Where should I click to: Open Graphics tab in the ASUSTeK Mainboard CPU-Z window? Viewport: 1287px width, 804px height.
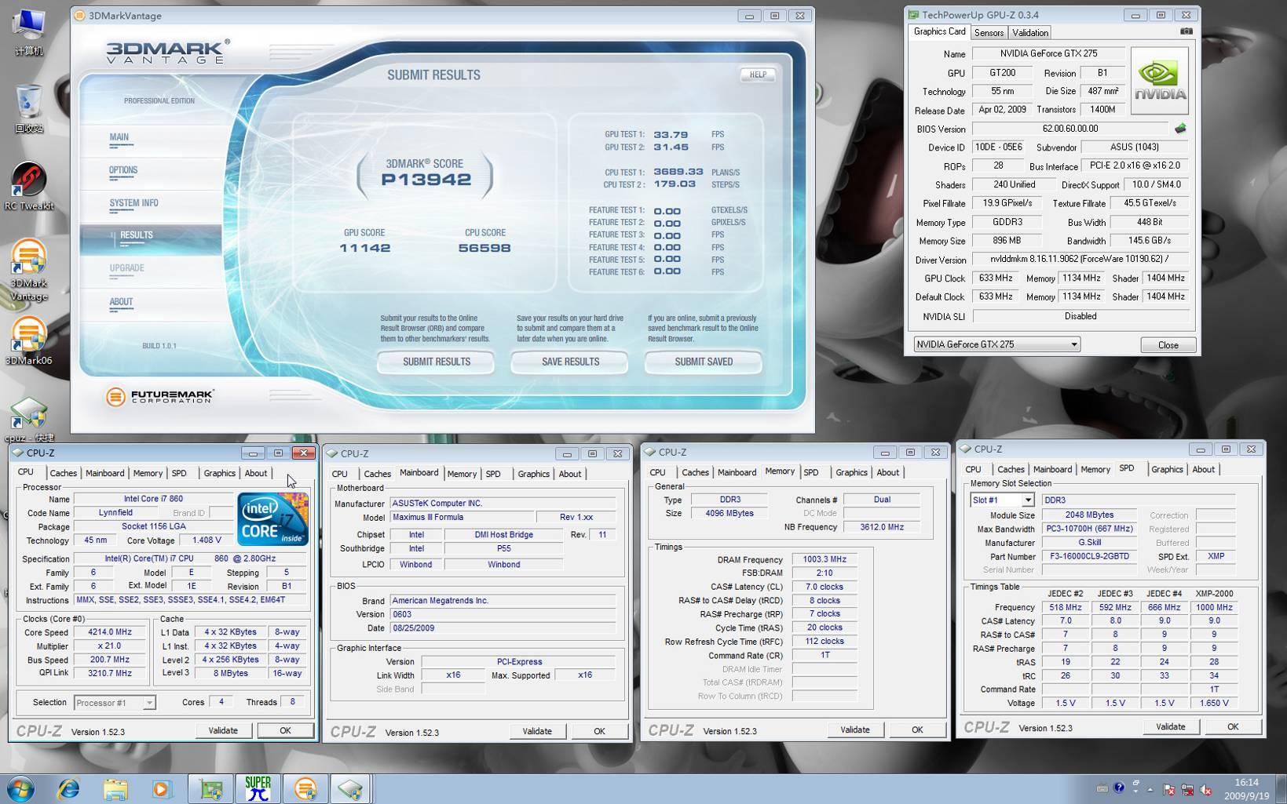(533, 474)
